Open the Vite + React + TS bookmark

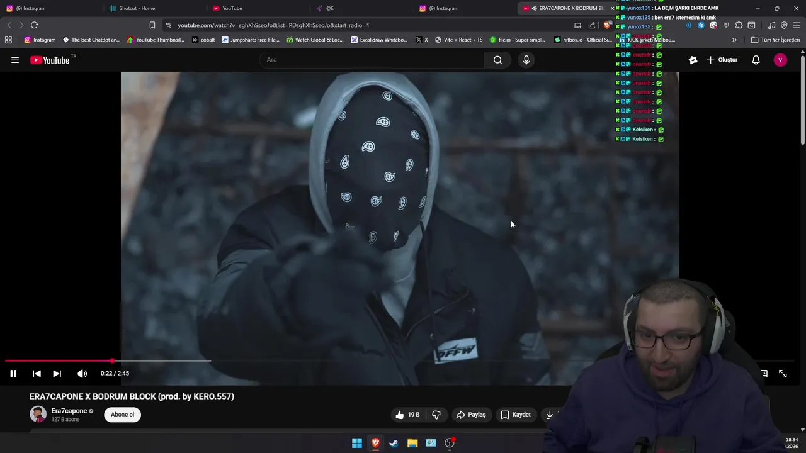tap(458, 40)
